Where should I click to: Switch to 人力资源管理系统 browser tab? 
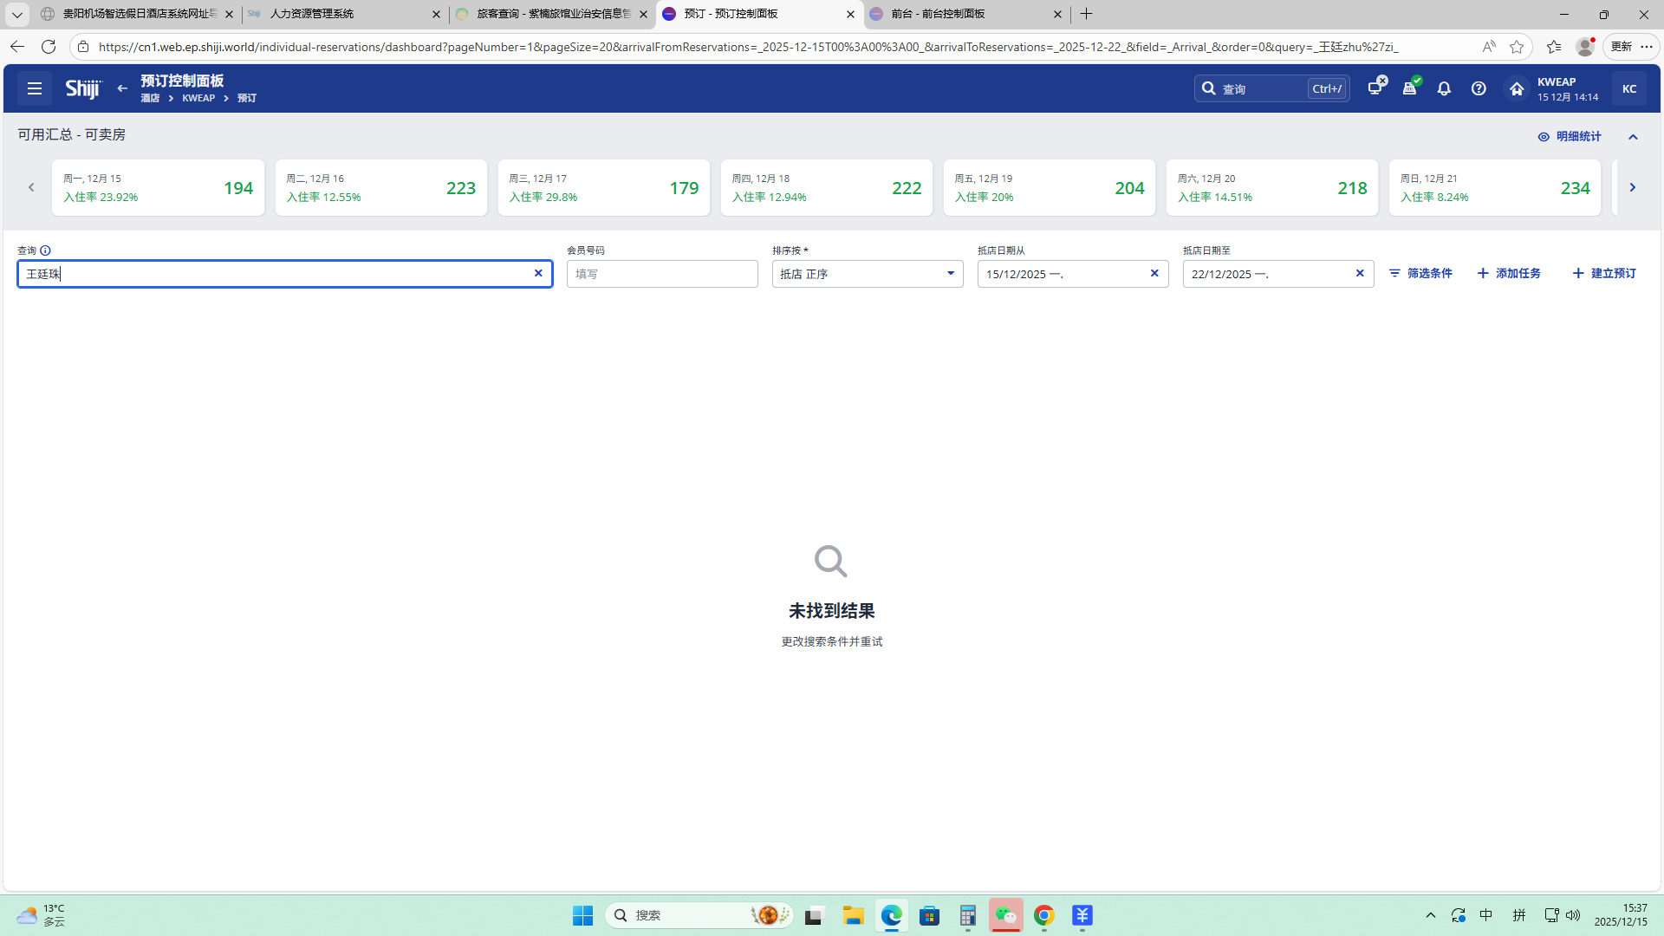click(338, 14)
